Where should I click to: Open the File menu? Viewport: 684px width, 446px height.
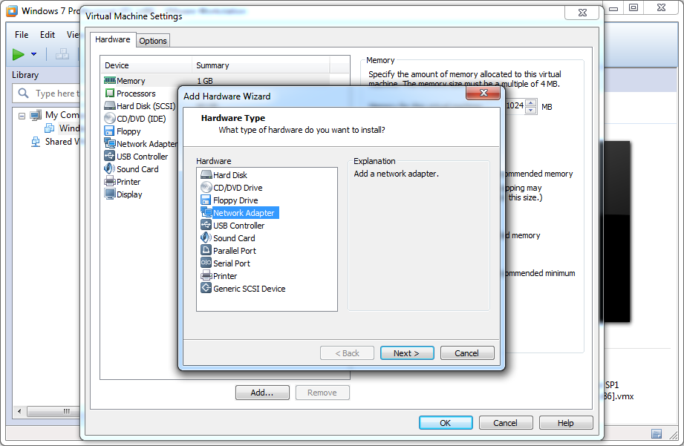tap(22, 35)
